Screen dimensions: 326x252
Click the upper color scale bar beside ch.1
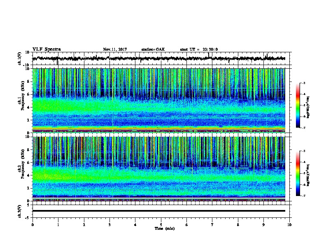click(x=298, y=105)
